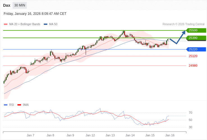
Task: Click the 30 MIN timeframe button
Action: [20, 5]
